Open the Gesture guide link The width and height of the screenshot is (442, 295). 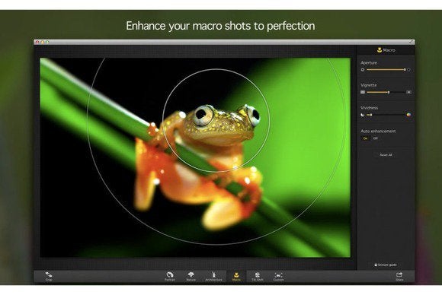coord(386,265)
